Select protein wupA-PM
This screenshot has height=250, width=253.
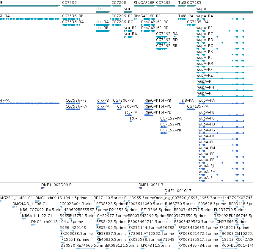(x=218, y=151)
